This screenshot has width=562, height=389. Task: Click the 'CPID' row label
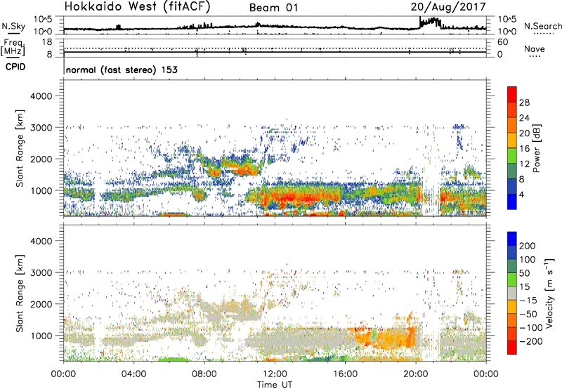click(15, 67)
